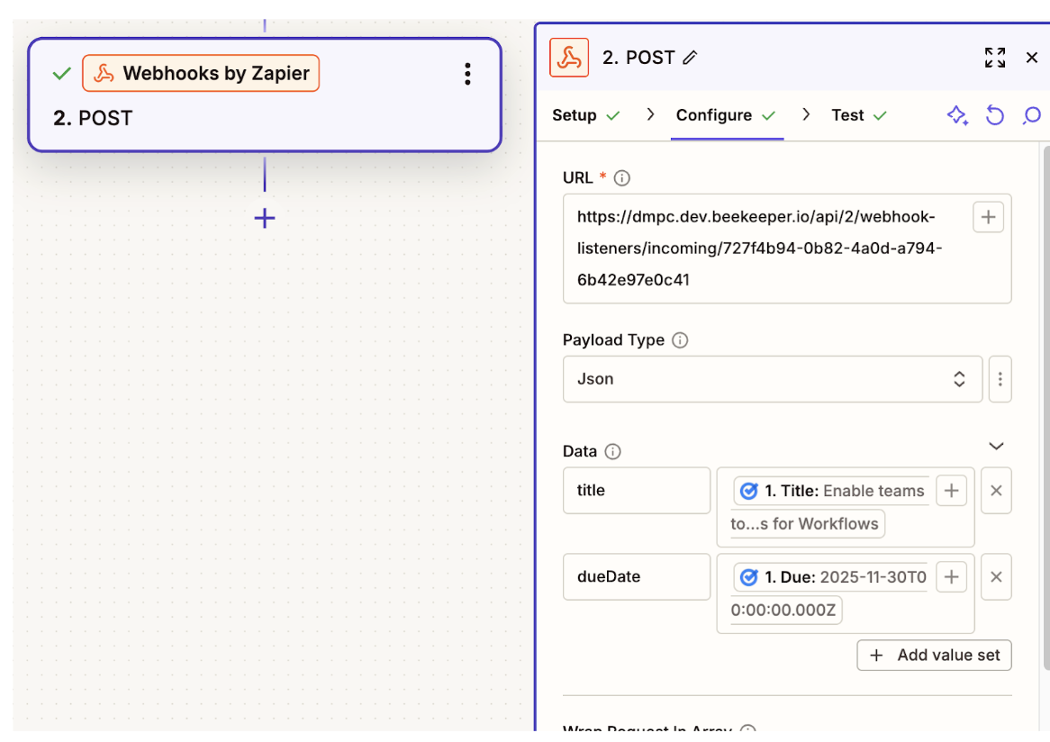The width and height of the screenshot is (1050, 742).
Task: Click the Data field info icon
Action: click(613, 451)
